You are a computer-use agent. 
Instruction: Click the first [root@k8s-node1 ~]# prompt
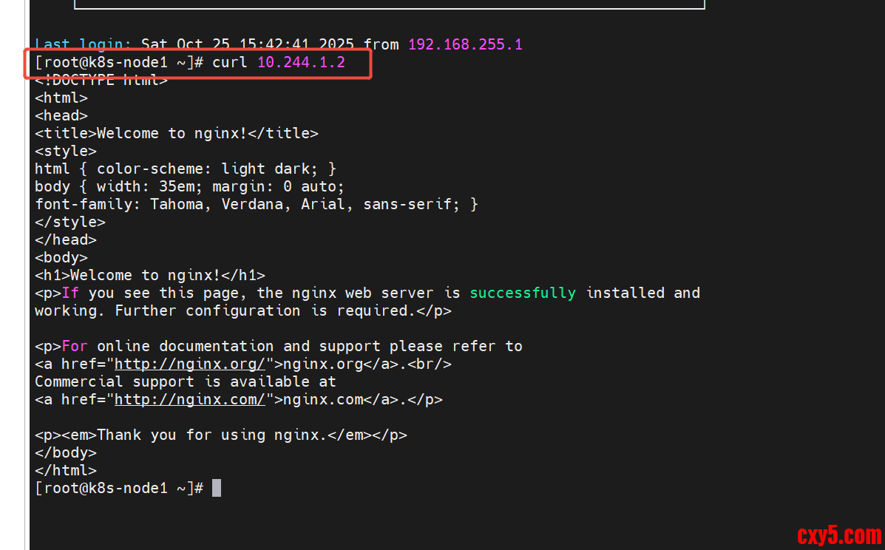(x=119, y=62)
